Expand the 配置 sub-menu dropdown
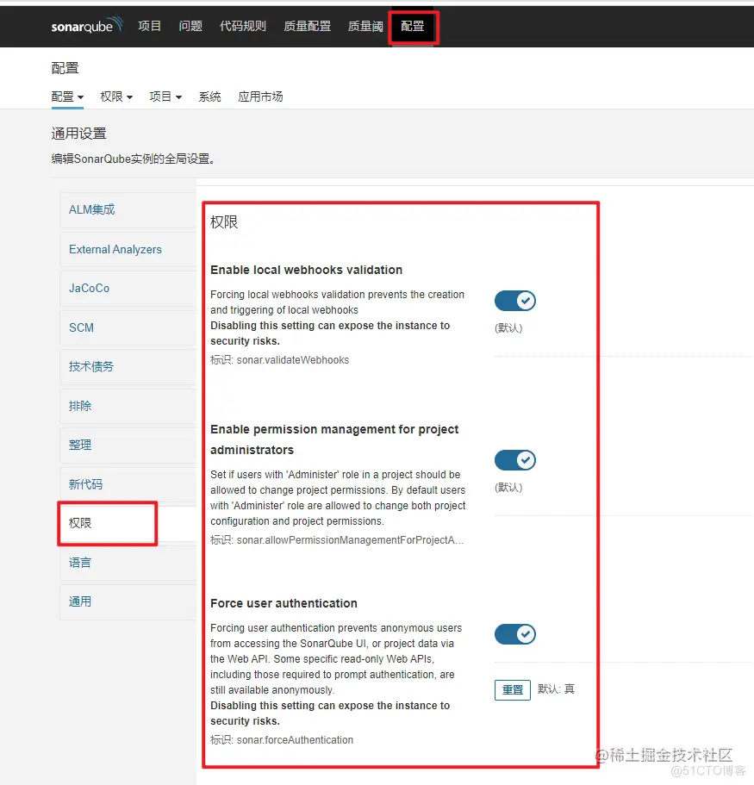This screenshot has height=785, width=754. click(x=67, y=97)
